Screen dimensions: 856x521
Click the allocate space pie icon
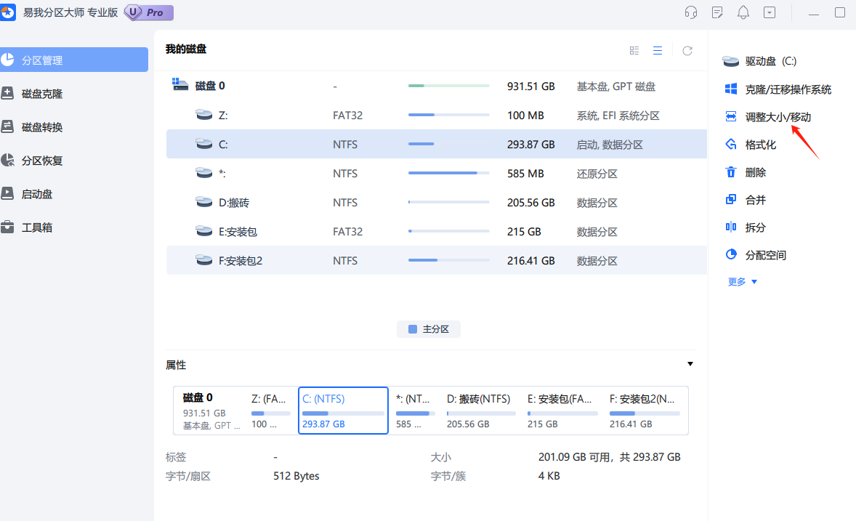pyautogui.click(x=731, y=254)
